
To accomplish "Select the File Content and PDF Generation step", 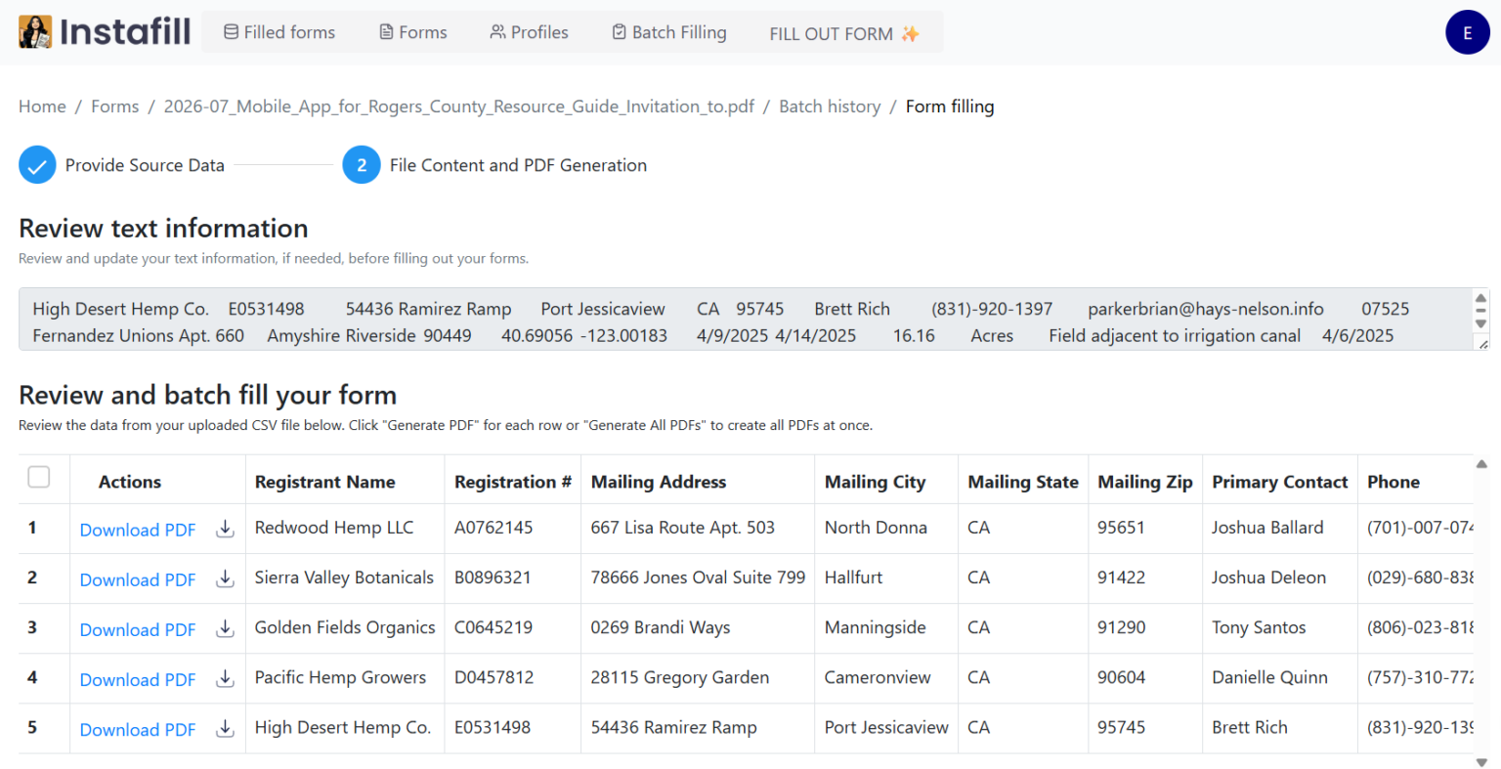I will (x=517, y=164).
